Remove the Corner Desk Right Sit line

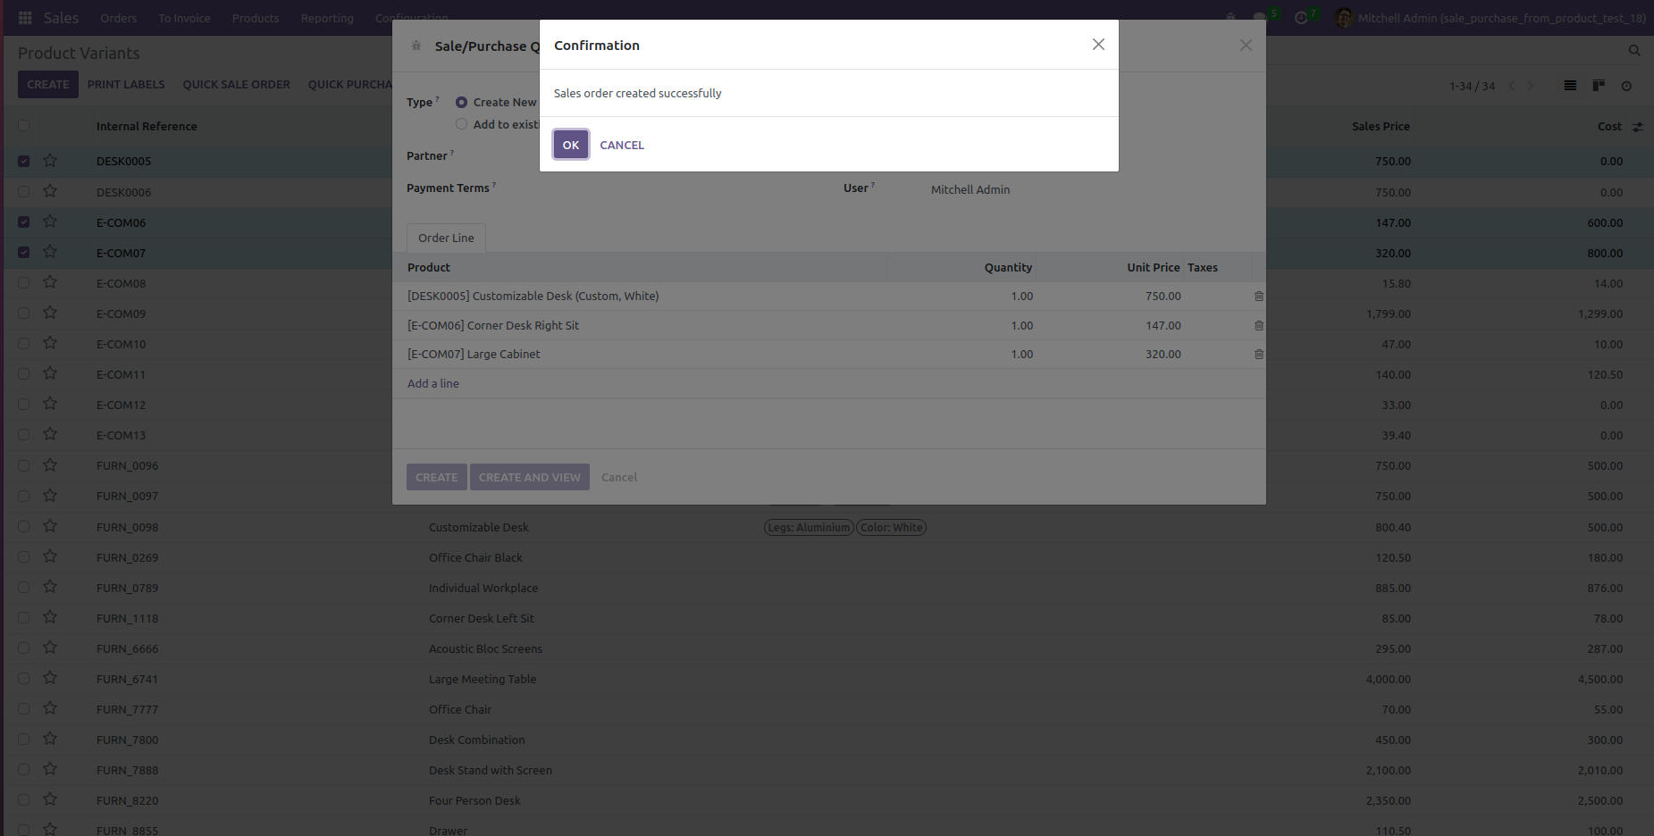(1259, 326)
